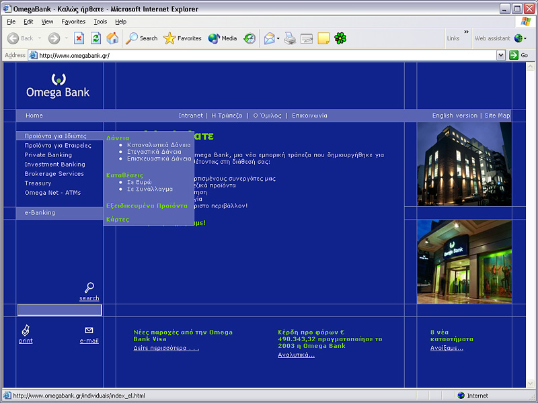Stop page loading with the red X icon

coord(79,38)
